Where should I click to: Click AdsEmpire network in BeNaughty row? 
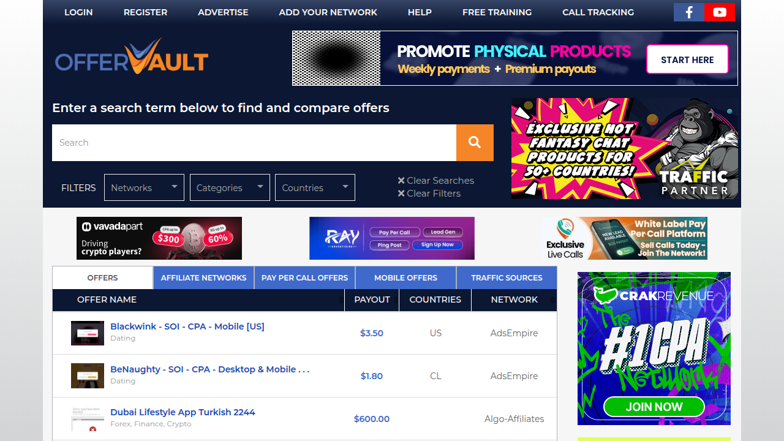[514, 376]
